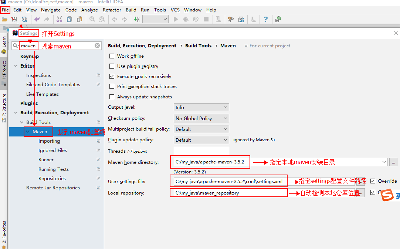Check Use plugin registry
This screenshot has height=250, width=400.
[112, 66]
